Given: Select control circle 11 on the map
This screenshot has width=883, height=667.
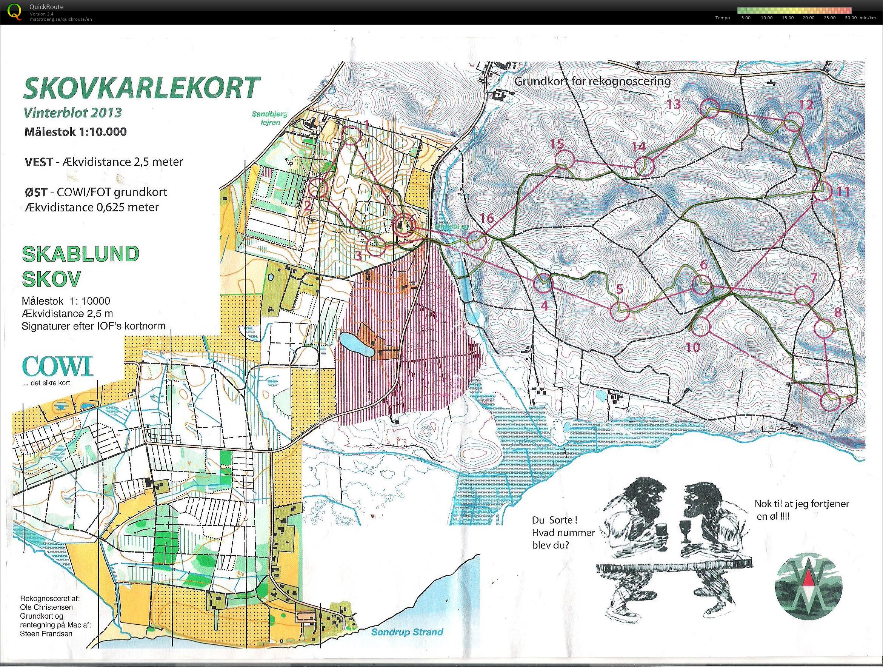Looking at the screenshot, I should (x=822, y=191).
